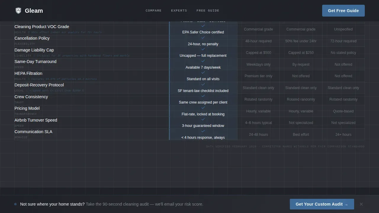Image resolution: width=379 pixels, height=213 pixels.
Task: Click the Get Free Guide button
Action: pos(343,11)
